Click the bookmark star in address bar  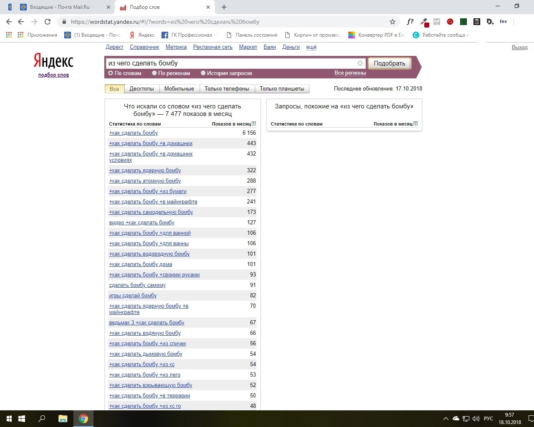(x=392, y=22)
